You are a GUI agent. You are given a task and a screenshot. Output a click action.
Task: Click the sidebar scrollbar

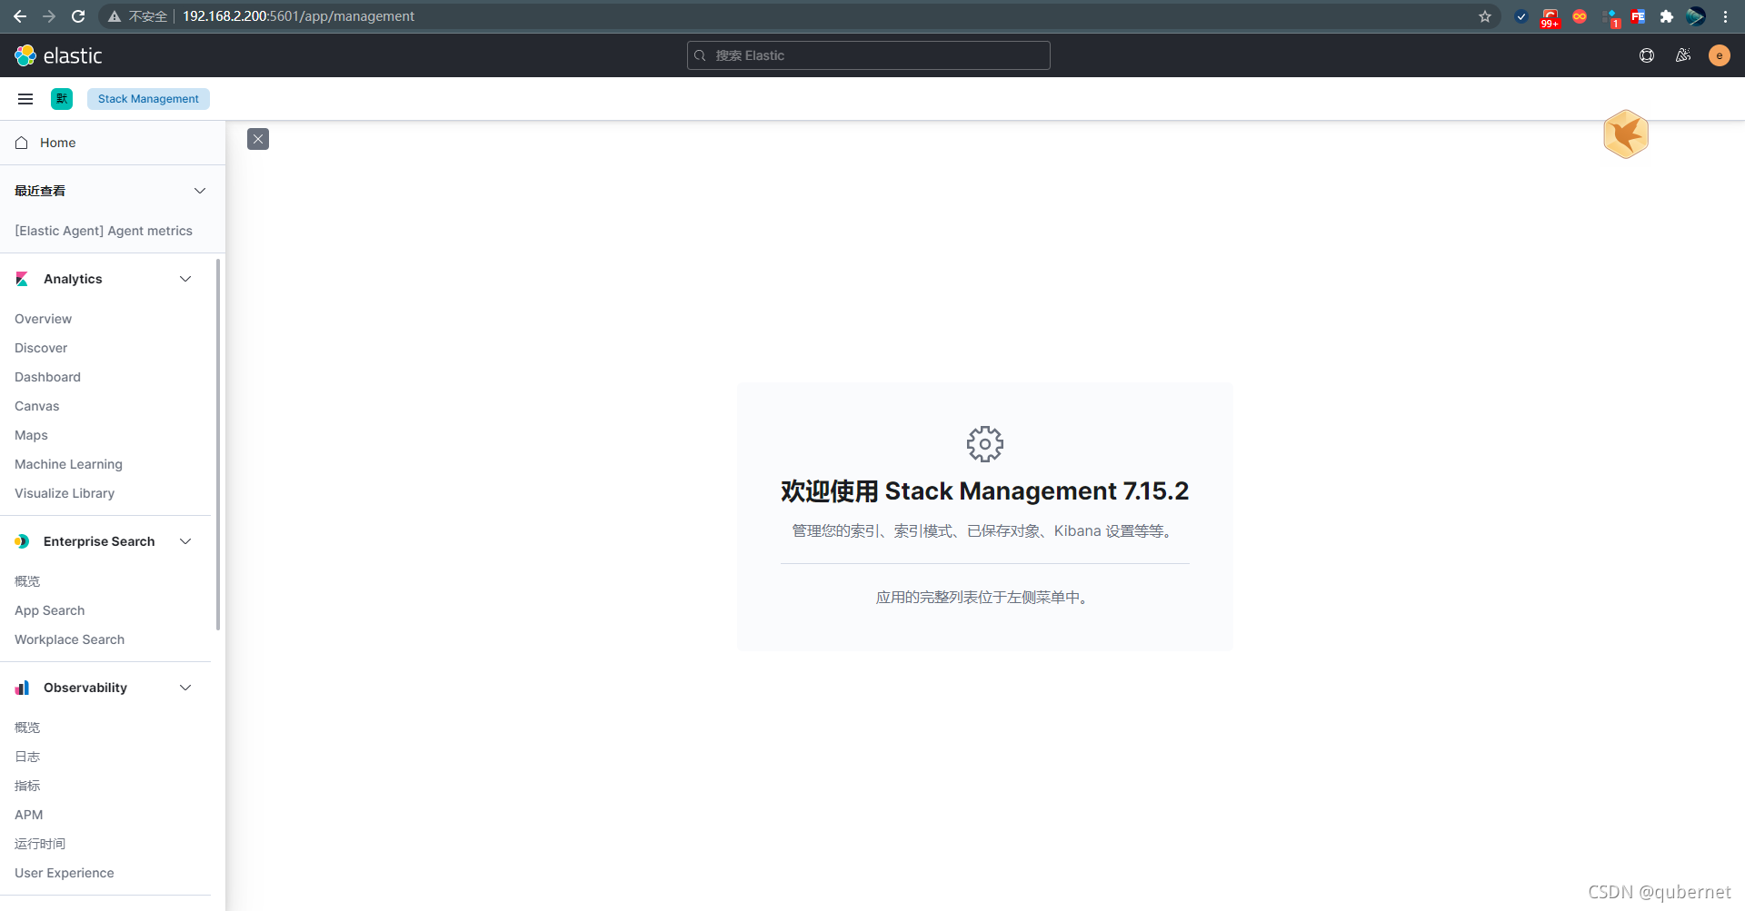click(218, 444)
